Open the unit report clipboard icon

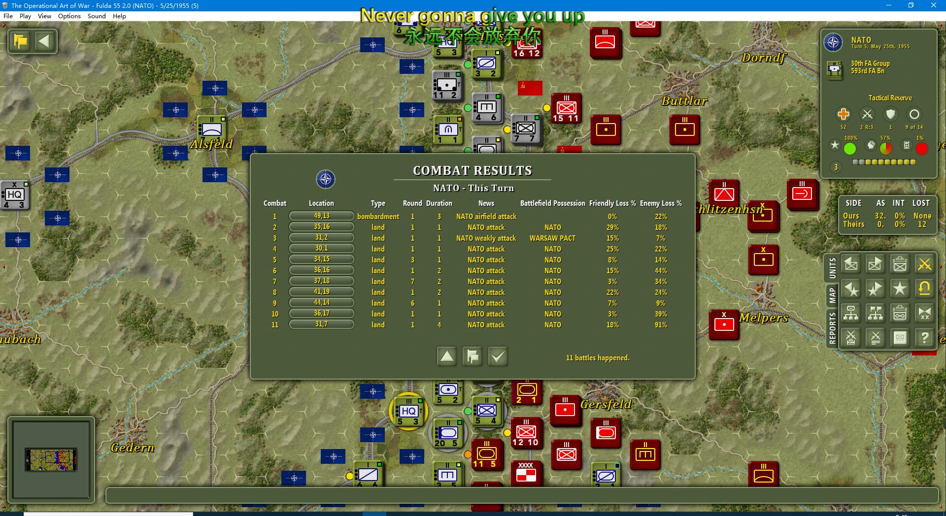tap(900, 264)
